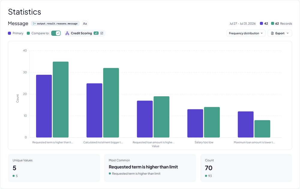Edit the Credit Scoring comparison pencil icon

coord(102,33)
